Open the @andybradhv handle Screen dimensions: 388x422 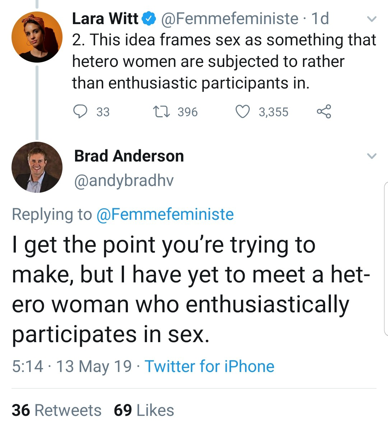point(124,180)
